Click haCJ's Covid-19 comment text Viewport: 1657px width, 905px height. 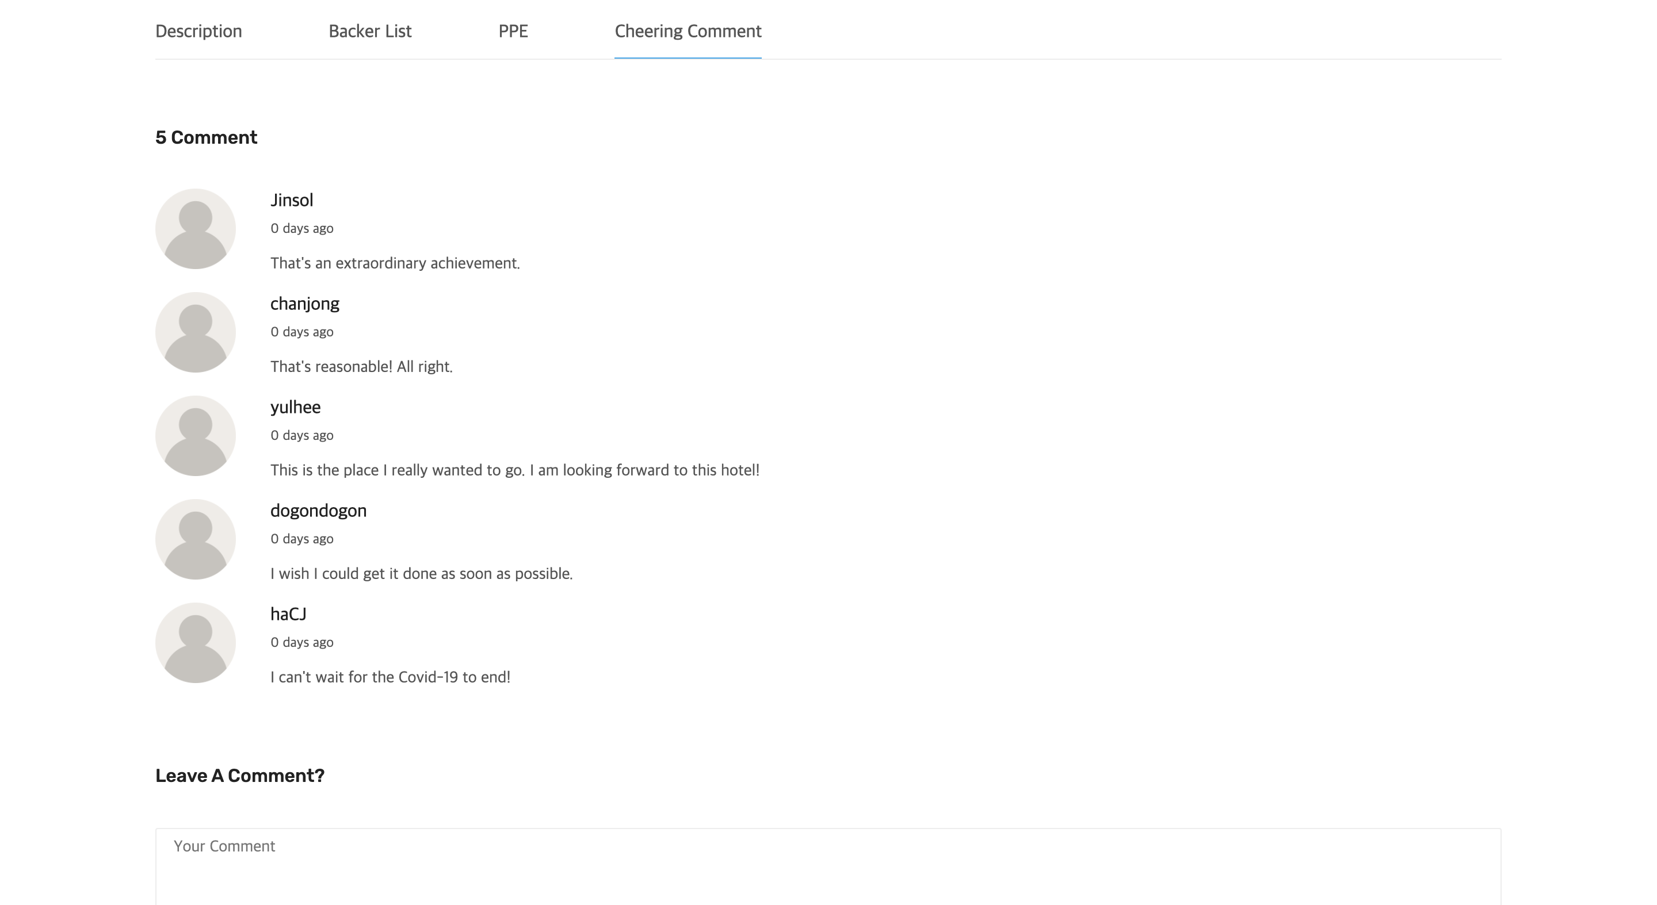tap(390, 677)
